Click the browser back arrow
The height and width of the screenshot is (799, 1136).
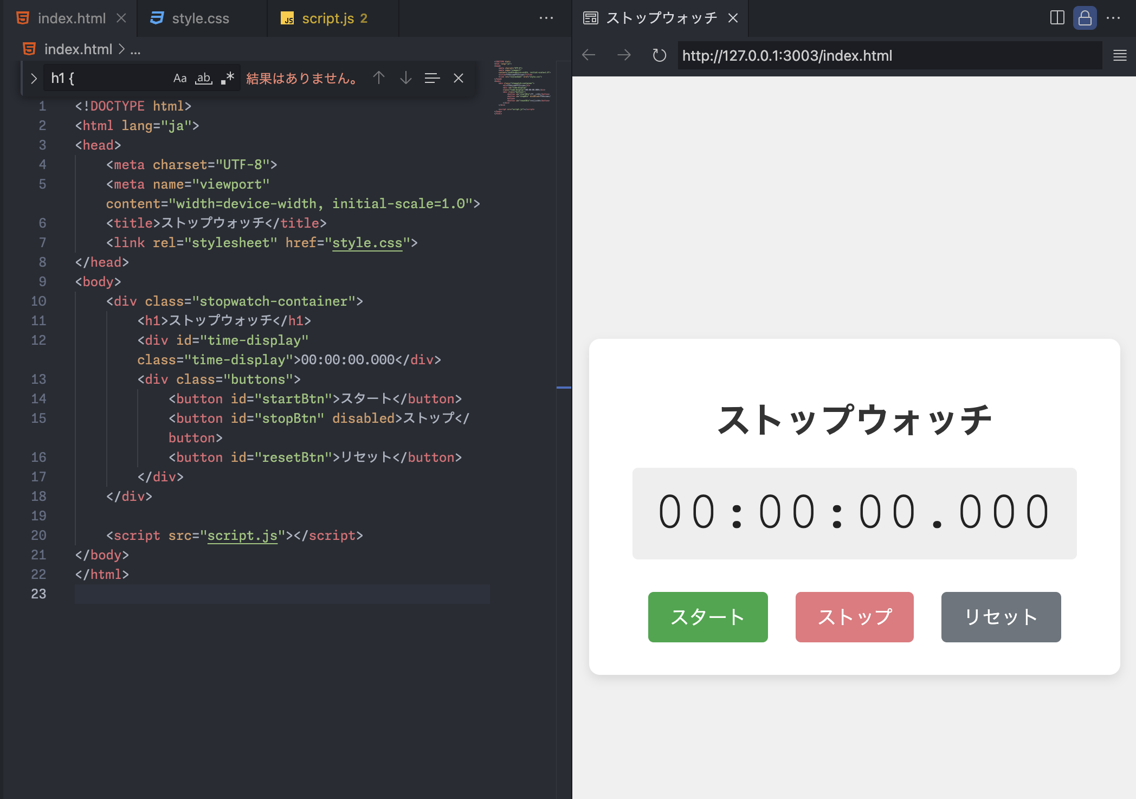tap(589, 55)
